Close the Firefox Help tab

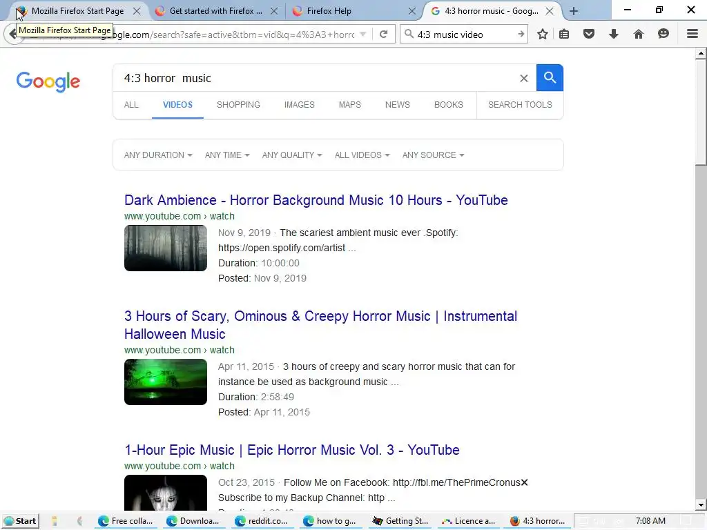(411, 11)
